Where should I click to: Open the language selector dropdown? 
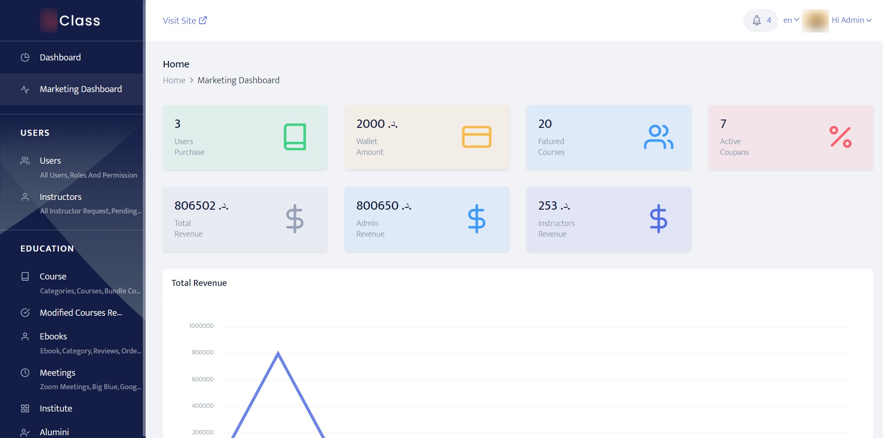coord(790,20)
